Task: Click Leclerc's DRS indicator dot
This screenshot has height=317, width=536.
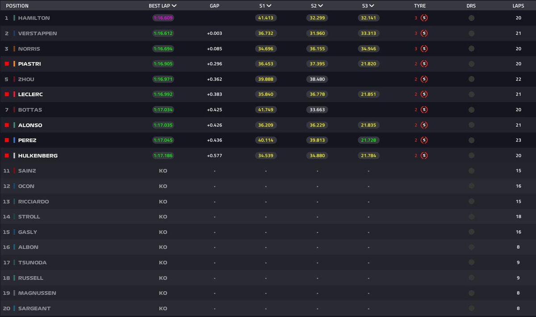Action: [471, 94]
